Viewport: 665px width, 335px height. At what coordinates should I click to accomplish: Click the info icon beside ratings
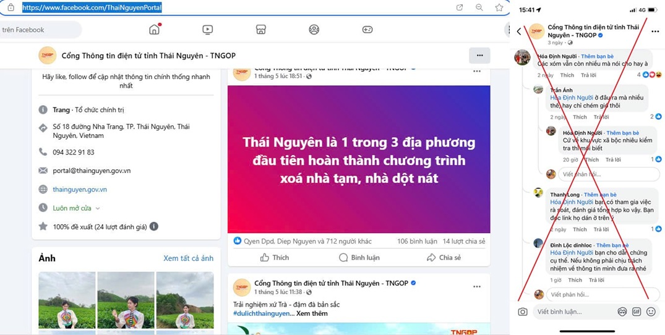[x=154, y=227]
